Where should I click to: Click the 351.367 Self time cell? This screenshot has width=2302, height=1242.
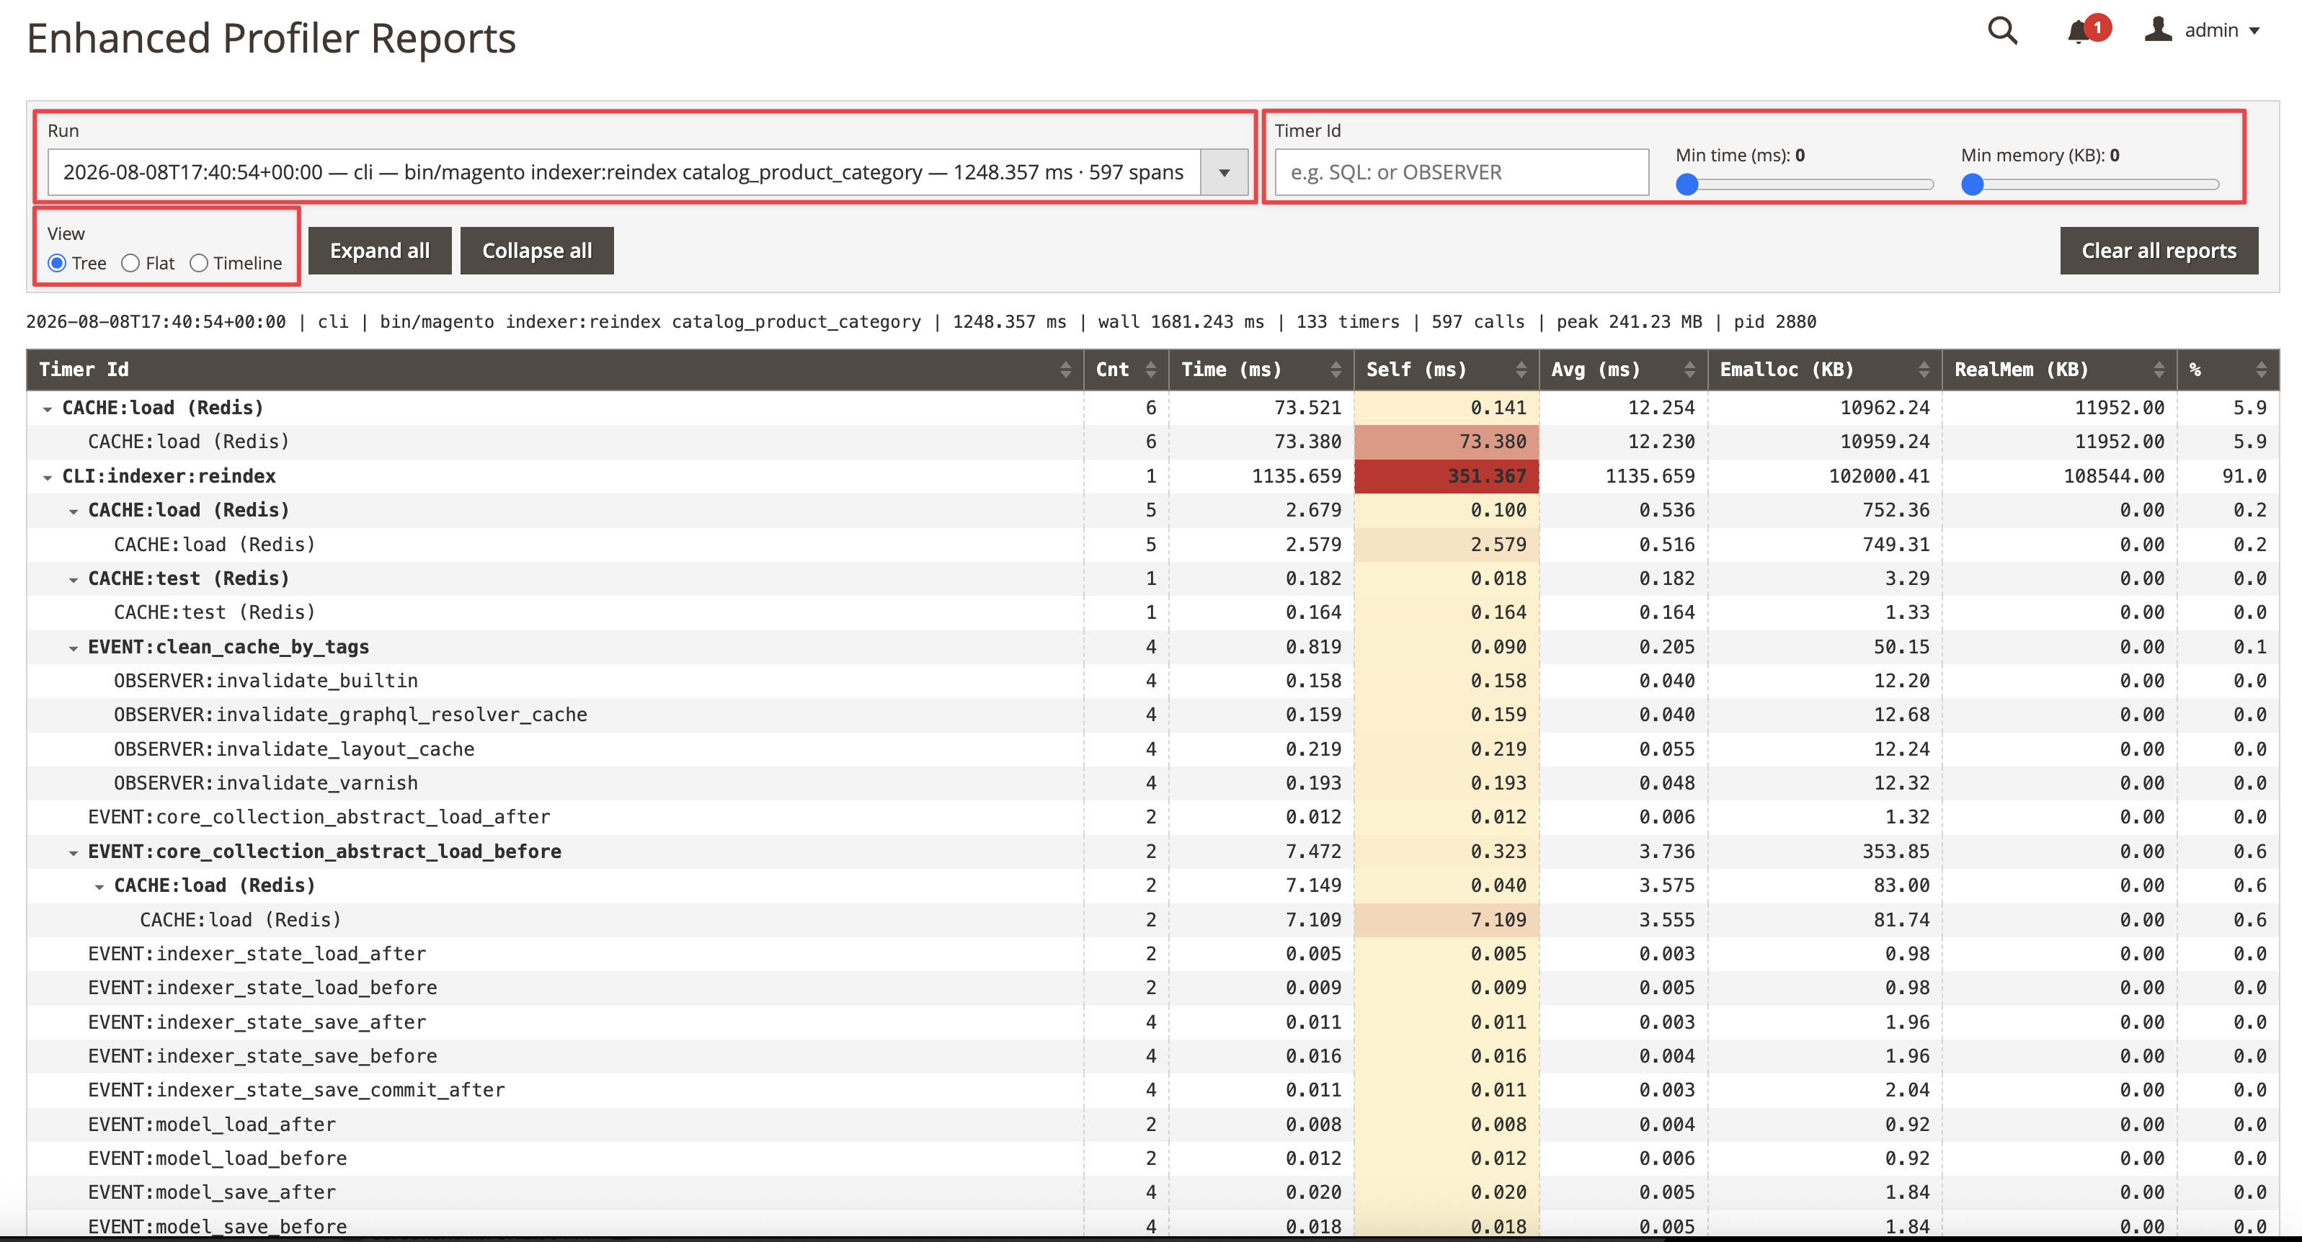[1446, 476]
